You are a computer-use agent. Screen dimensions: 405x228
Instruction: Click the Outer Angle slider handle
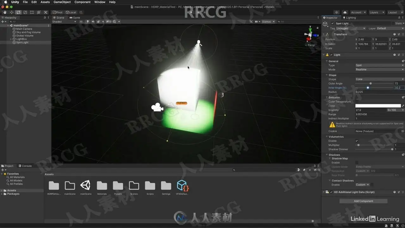coord(371,84)
